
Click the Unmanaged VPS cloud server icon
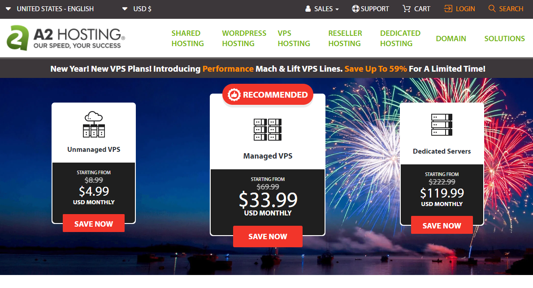pyautogui.click(x=94, y=125)
